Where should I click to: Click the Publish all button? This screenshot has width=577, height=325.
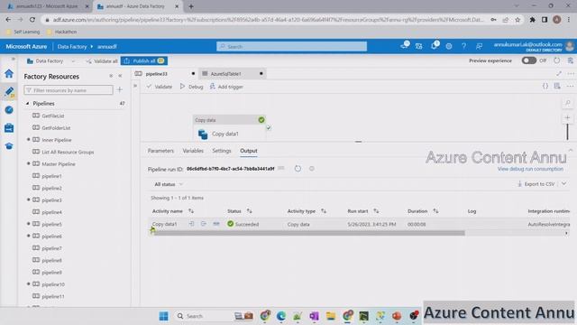(144, 60)
